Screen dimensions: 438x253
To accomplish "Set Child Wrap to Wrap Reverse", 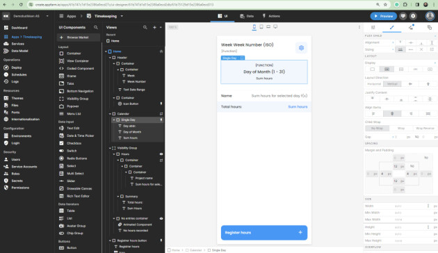I will pyautogui.click(x=425, y=128).
